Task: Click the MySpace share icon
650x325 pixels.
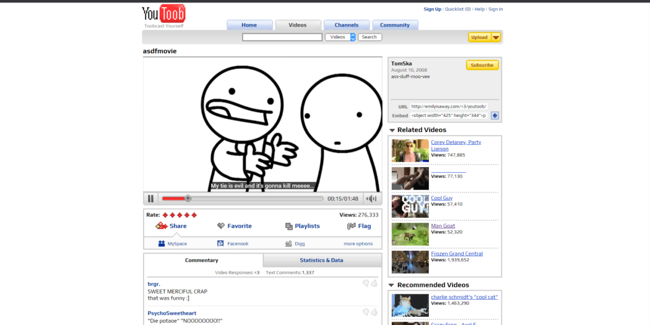Action: coord(162,244)
